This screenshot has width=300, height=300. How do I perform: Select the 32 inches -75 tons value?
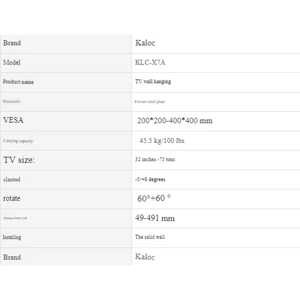click(x=155, y=159)
